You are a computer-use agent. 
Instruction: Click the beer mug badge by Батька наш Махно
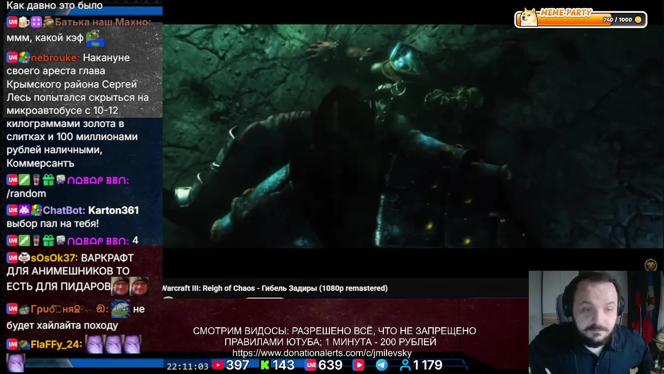24,22
